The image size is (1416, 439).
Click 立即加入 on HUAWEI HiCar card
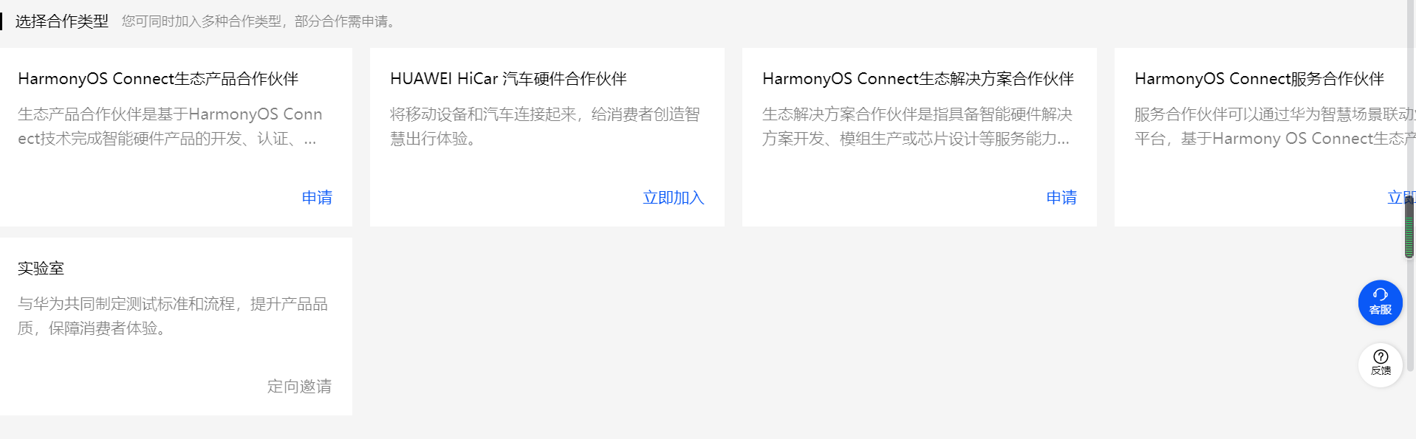click(673, 198)
